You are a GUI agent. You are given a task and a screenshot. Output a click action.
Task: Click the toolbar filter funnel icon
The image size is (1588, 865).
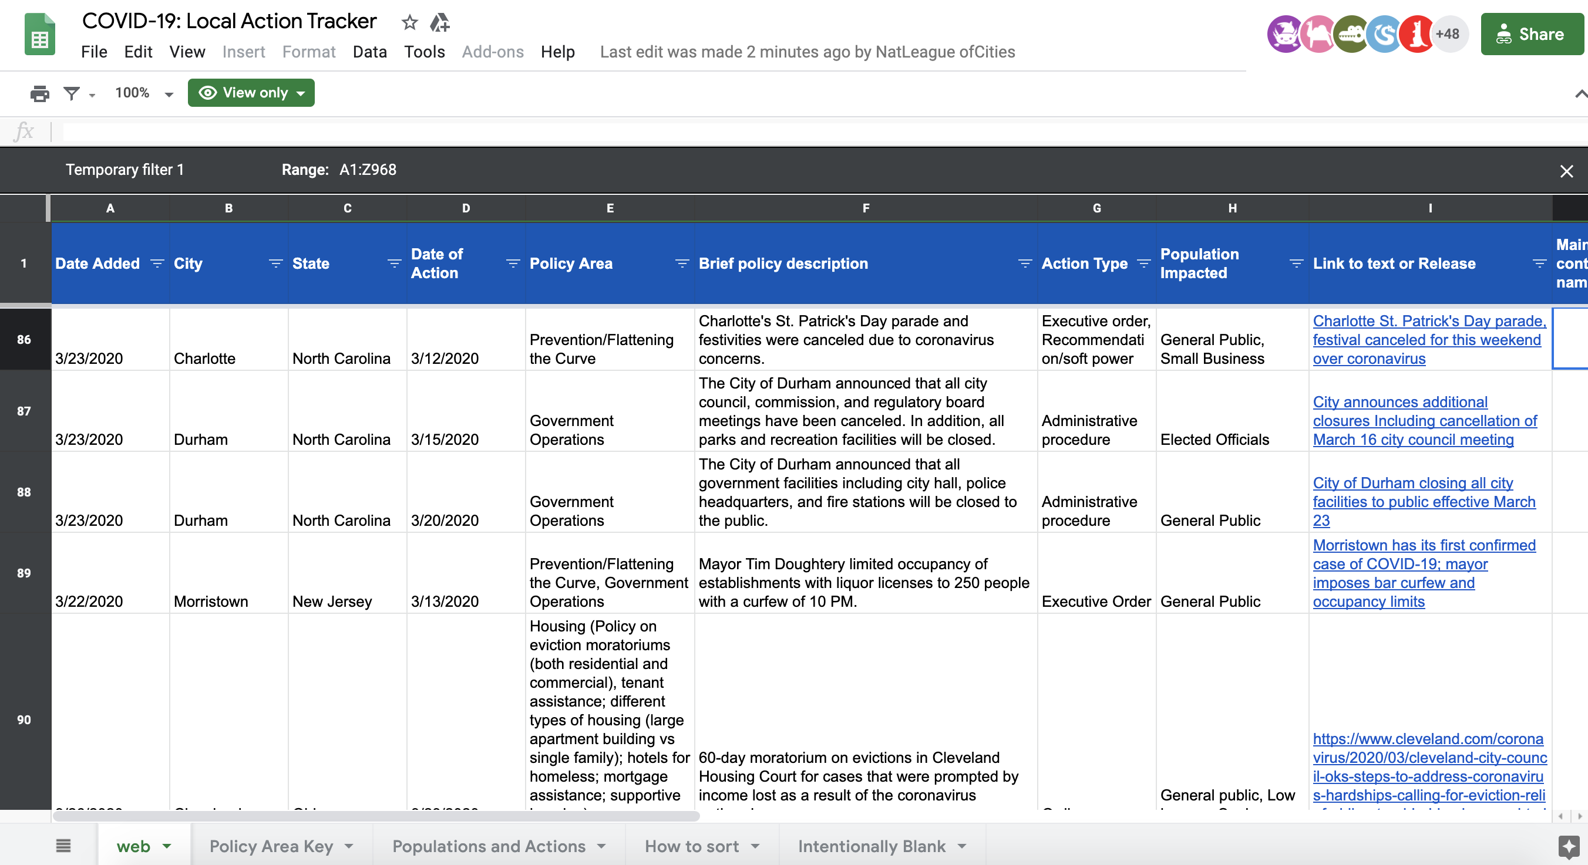(72, 93)
